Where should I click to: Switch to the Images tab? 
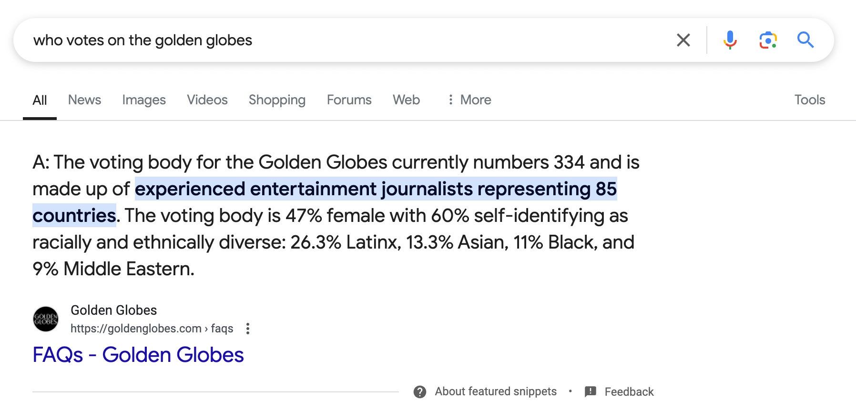click(x=143, y=100)
